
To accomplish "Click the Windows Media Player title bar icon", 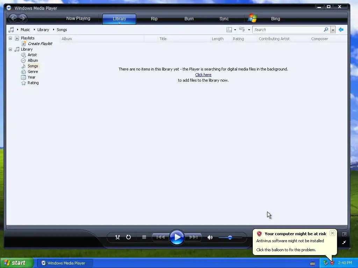I will coord(9,8).
